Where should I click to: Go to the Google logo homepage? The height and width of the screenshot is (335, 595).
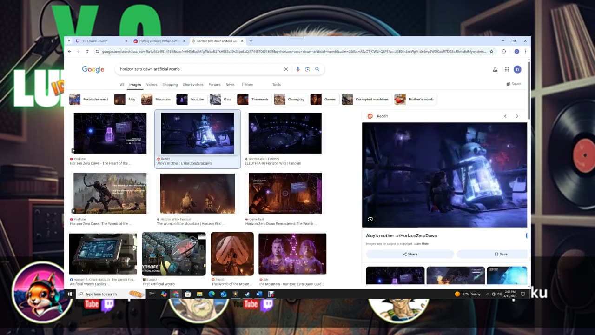pos(93,69)
